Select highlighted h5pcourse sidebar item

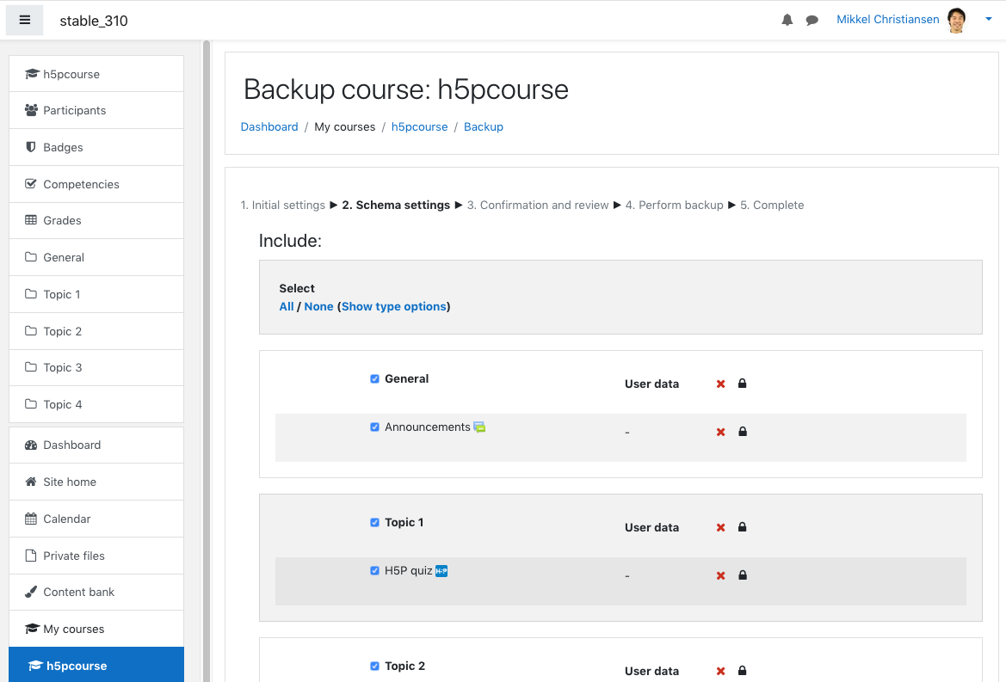[96, 665]
